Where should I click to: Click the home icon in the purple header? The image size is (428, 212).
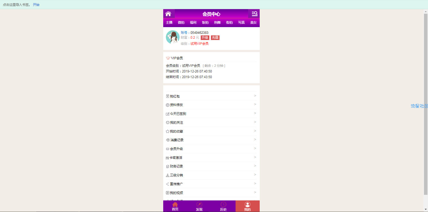168,14
